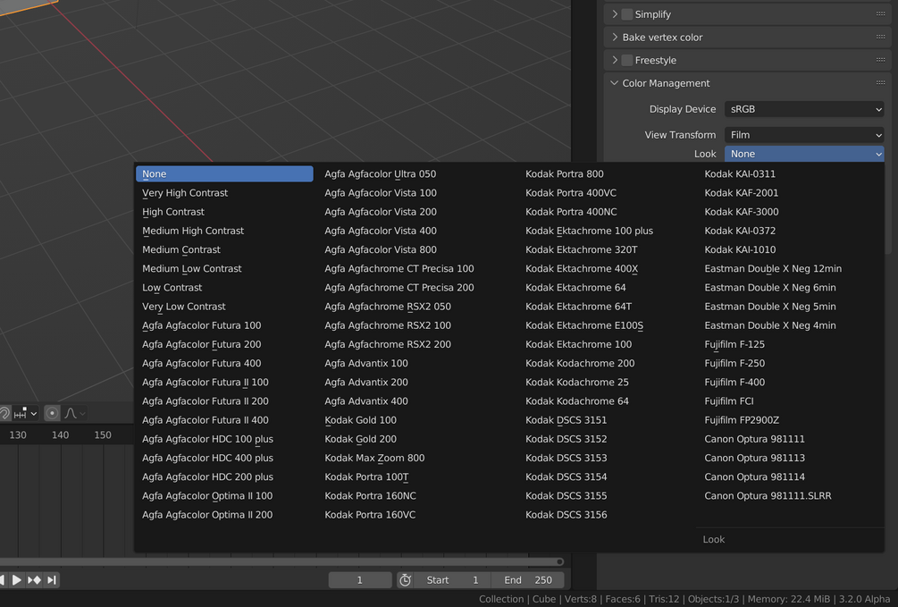Open the Display Device sRGB dropdown

pyautogui.click(x=804, y=109)
